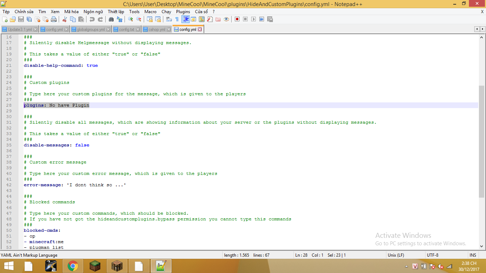The image size is (486, 273).
Task: Switch to the globalgroups.yml tab
Action: tap(91, 30)
